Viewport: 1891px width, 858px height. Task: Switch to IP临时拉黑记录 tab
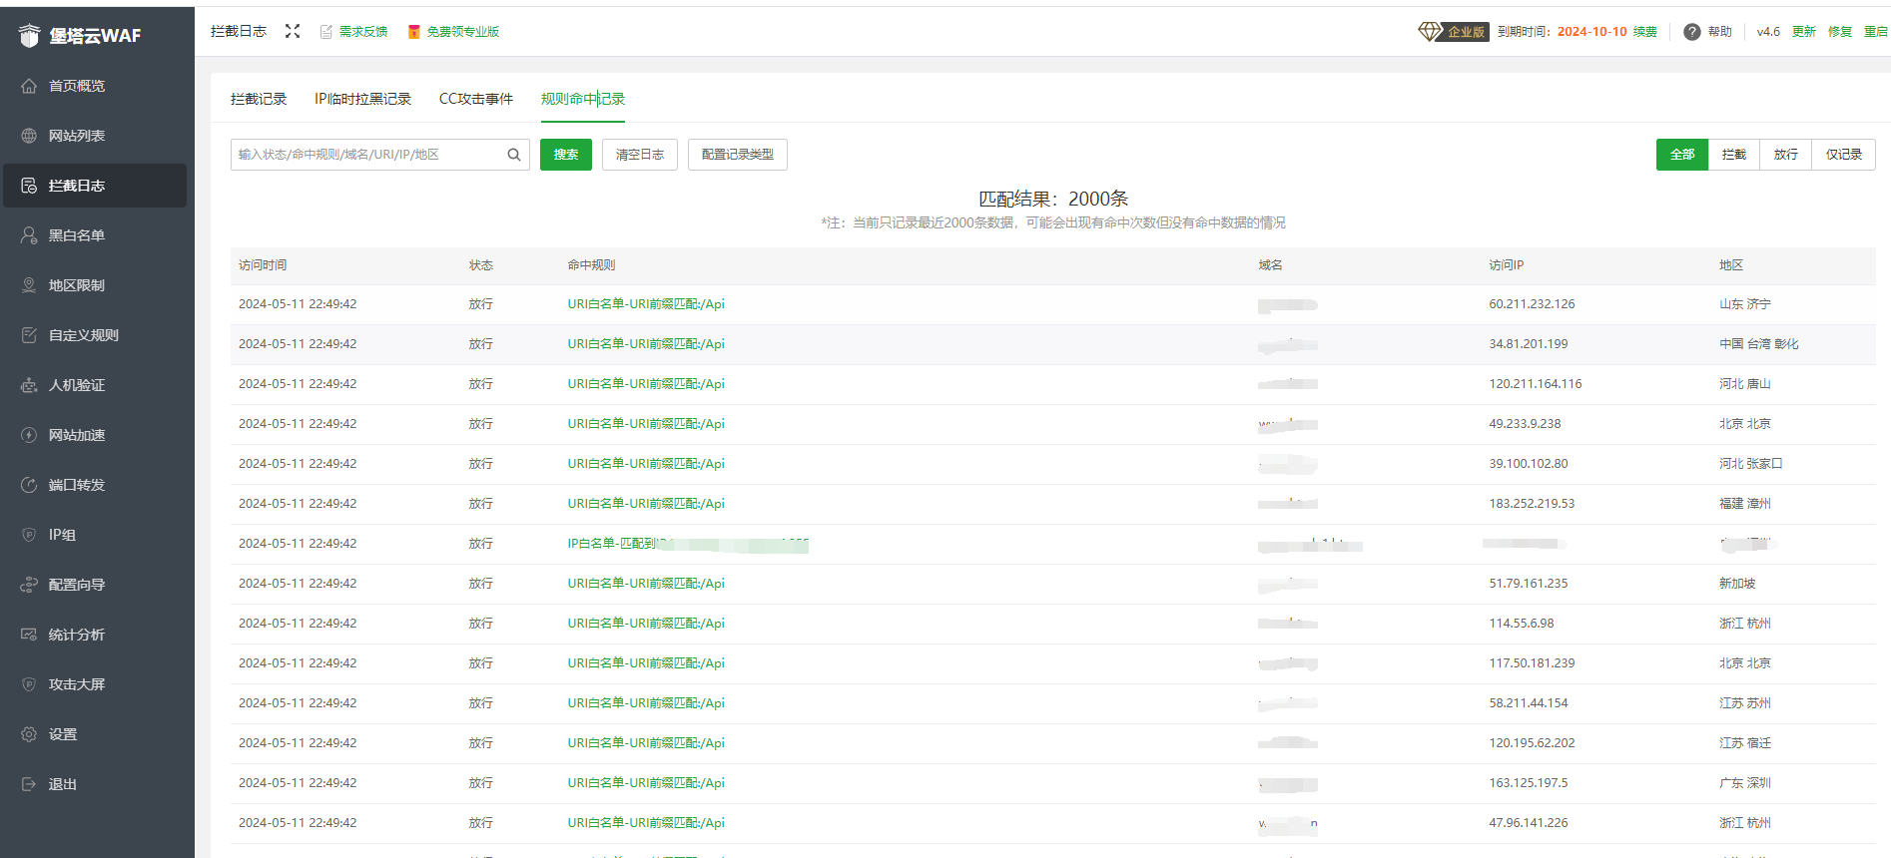(363, 99)
